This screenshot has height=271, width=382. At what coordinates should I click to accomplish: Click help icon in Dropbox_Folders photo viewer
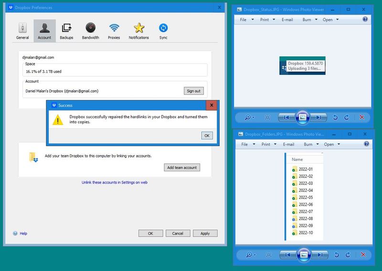click(x=366, y=144)
